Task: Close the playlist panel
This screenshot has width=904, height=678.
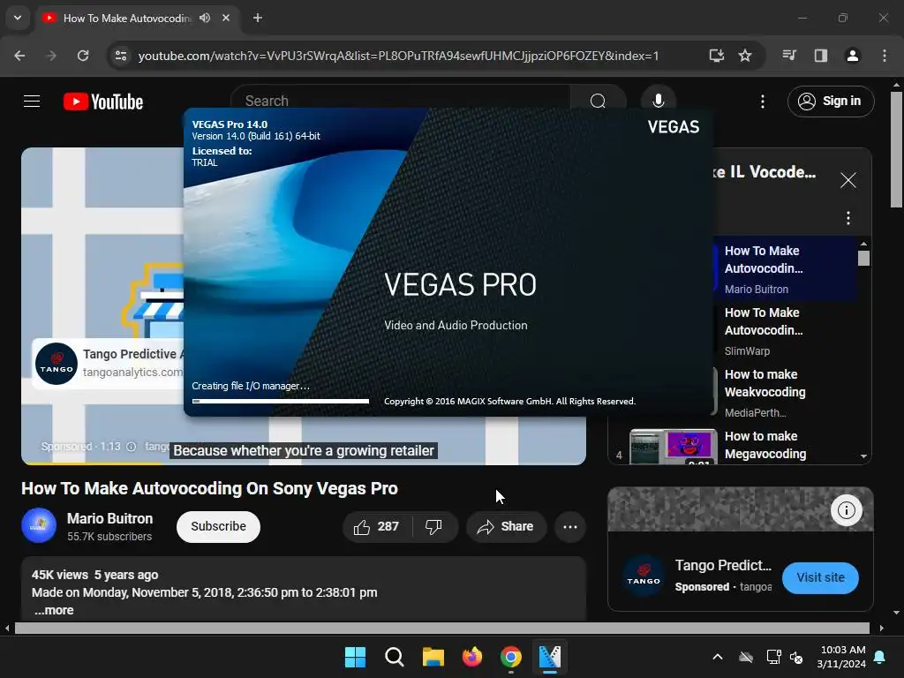Action: point(848,180)
